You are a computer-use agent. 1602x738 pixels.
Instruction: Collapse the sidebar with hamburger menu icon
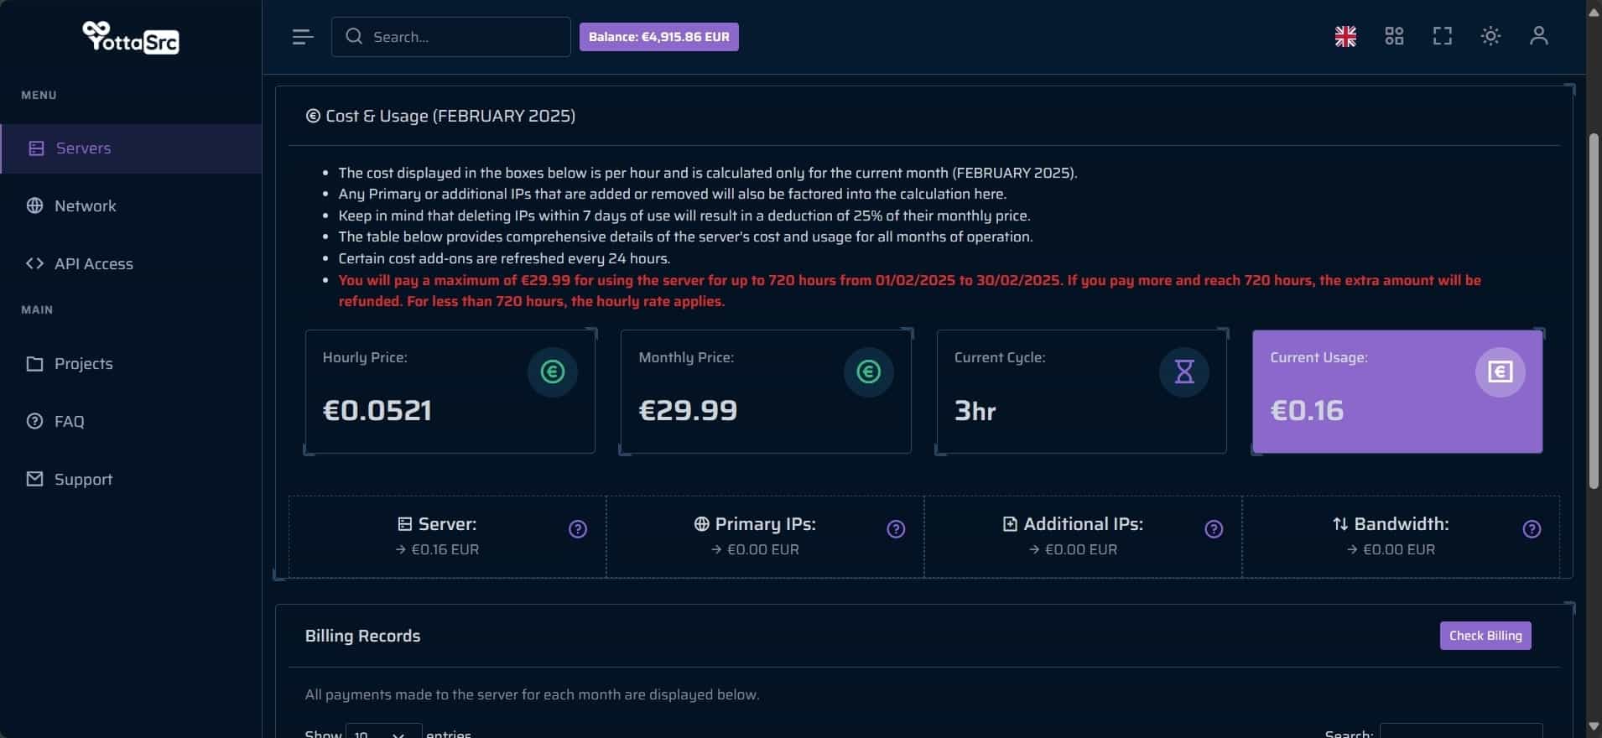pyautogui.click(x=303, y=37)
